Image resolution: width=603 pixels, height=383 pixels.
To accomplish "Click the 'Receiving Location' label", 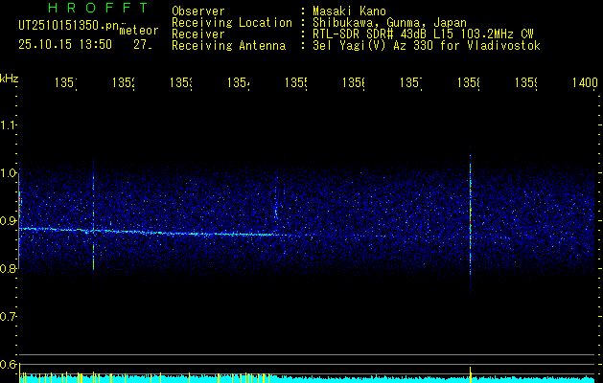I will click(x=232, y=23).
